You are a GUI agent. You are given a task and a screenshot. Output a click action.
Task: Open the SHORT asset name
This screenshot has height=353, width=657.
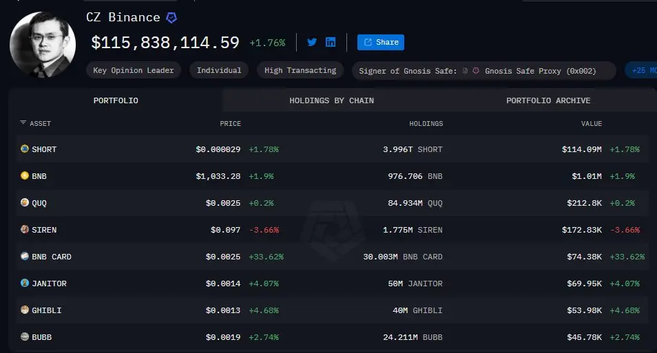click(44, 149)
